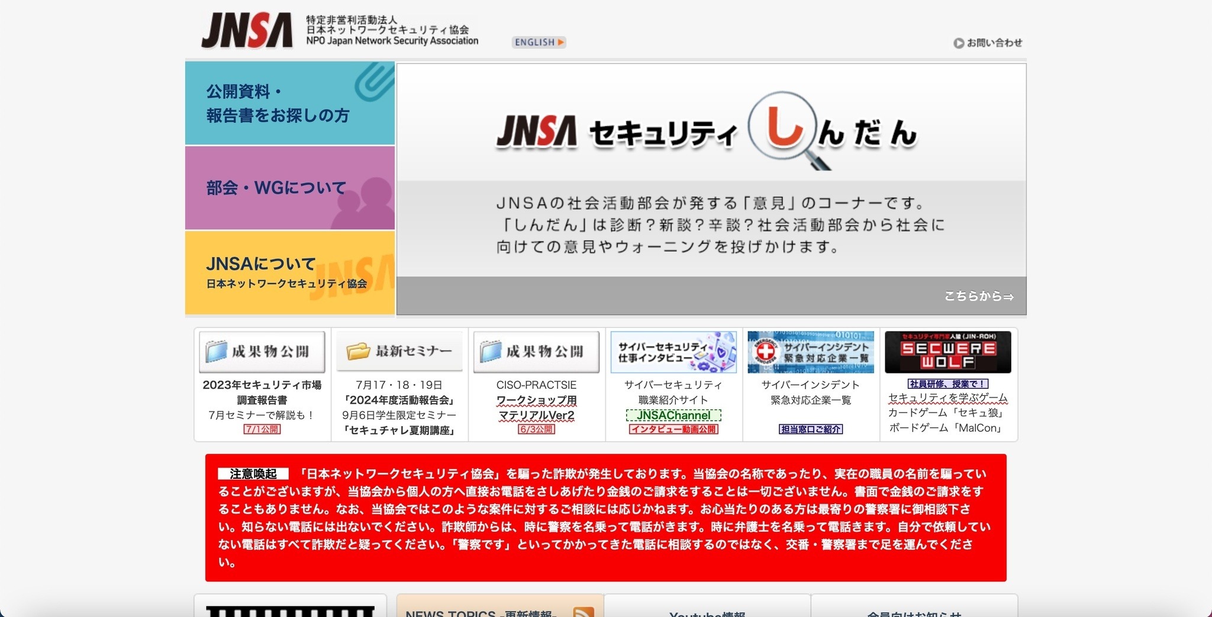Open the お問い合わせ contact page
This screenshot has width=1212, height=617.
(995, 43)
